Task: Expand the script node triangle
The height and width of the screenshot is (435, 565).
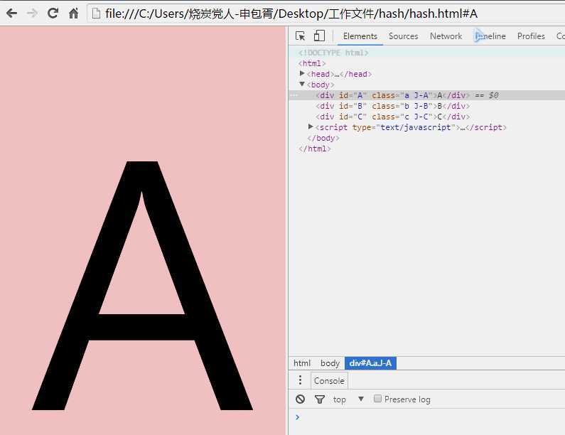Action: 311,127
